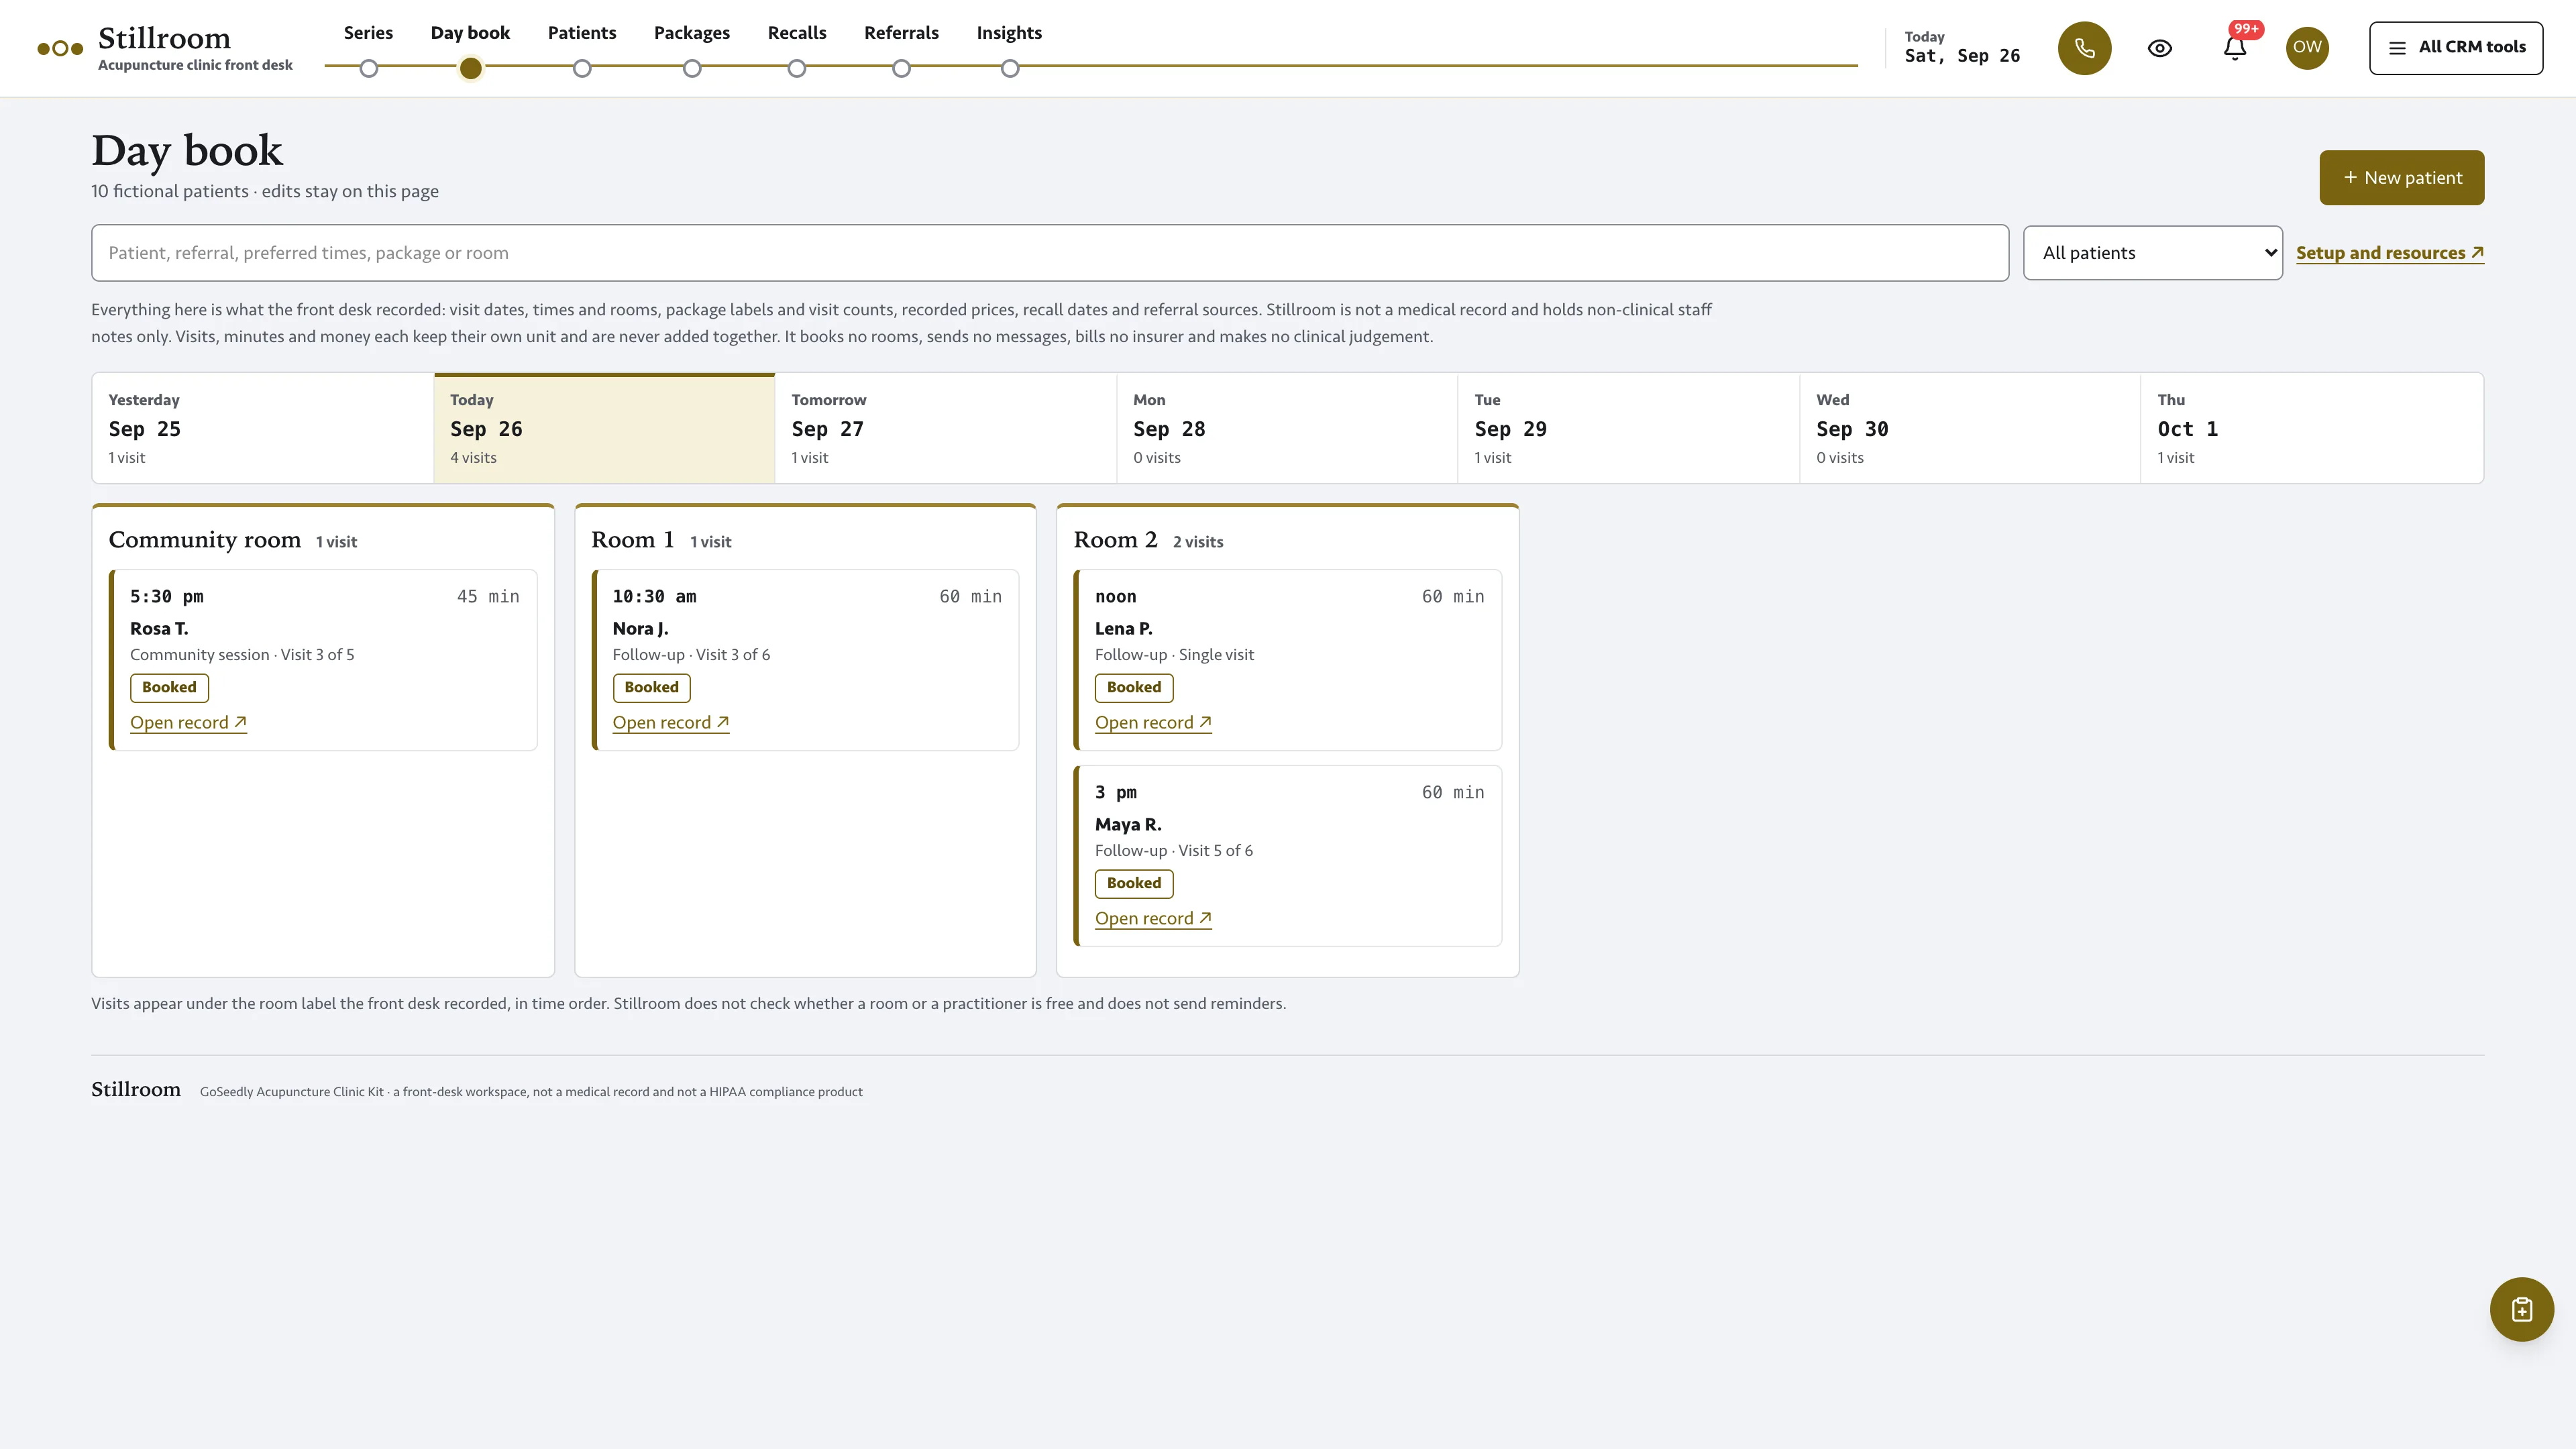Toggle the eye visibility icon in header
The height and width of the screenshot is (1449, 2576).
pos(2160,48)
